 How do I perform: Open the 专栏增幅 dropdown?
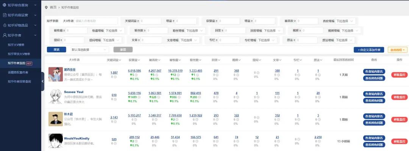coord(267,40)
